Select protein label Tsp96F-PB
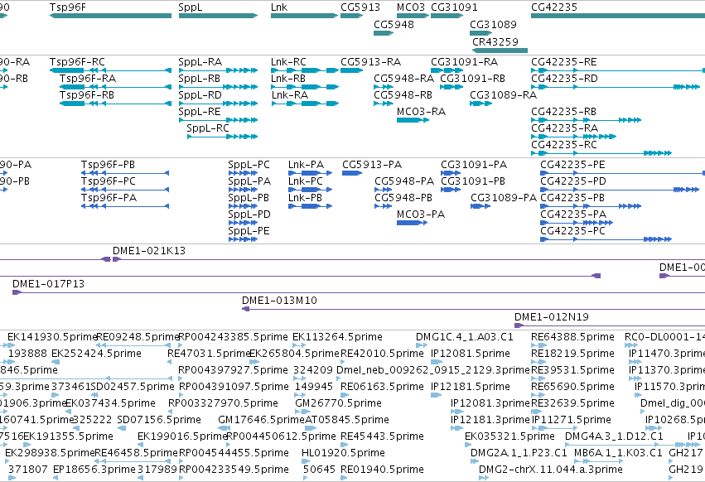This screenshot has width=705, height=482. (x=108, y=165)
